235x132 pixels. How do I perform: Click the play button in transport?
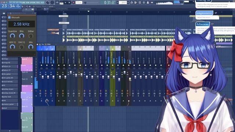pos(65,3)
